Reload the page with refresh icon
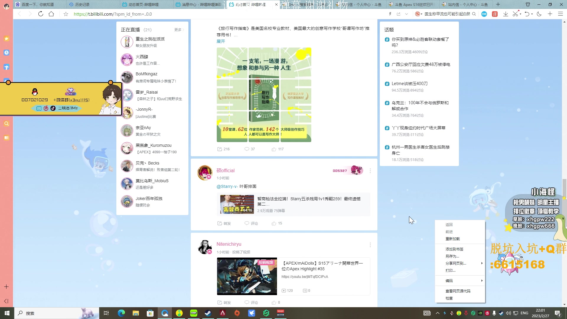The image size is (567, 319). coord(41,14)
